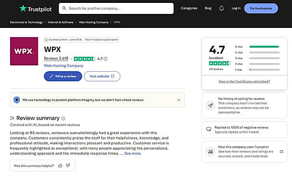Click the Write a review button
The width and height of the screenshot is (292, 177).
63,76
